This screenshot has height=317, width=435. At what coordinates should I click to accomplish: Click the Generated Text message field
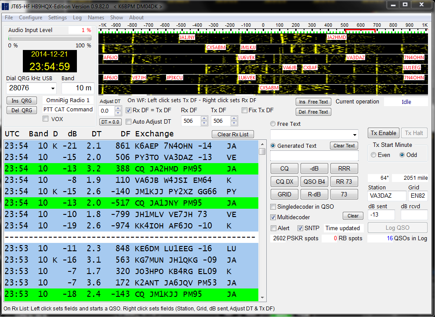(314, 156)
